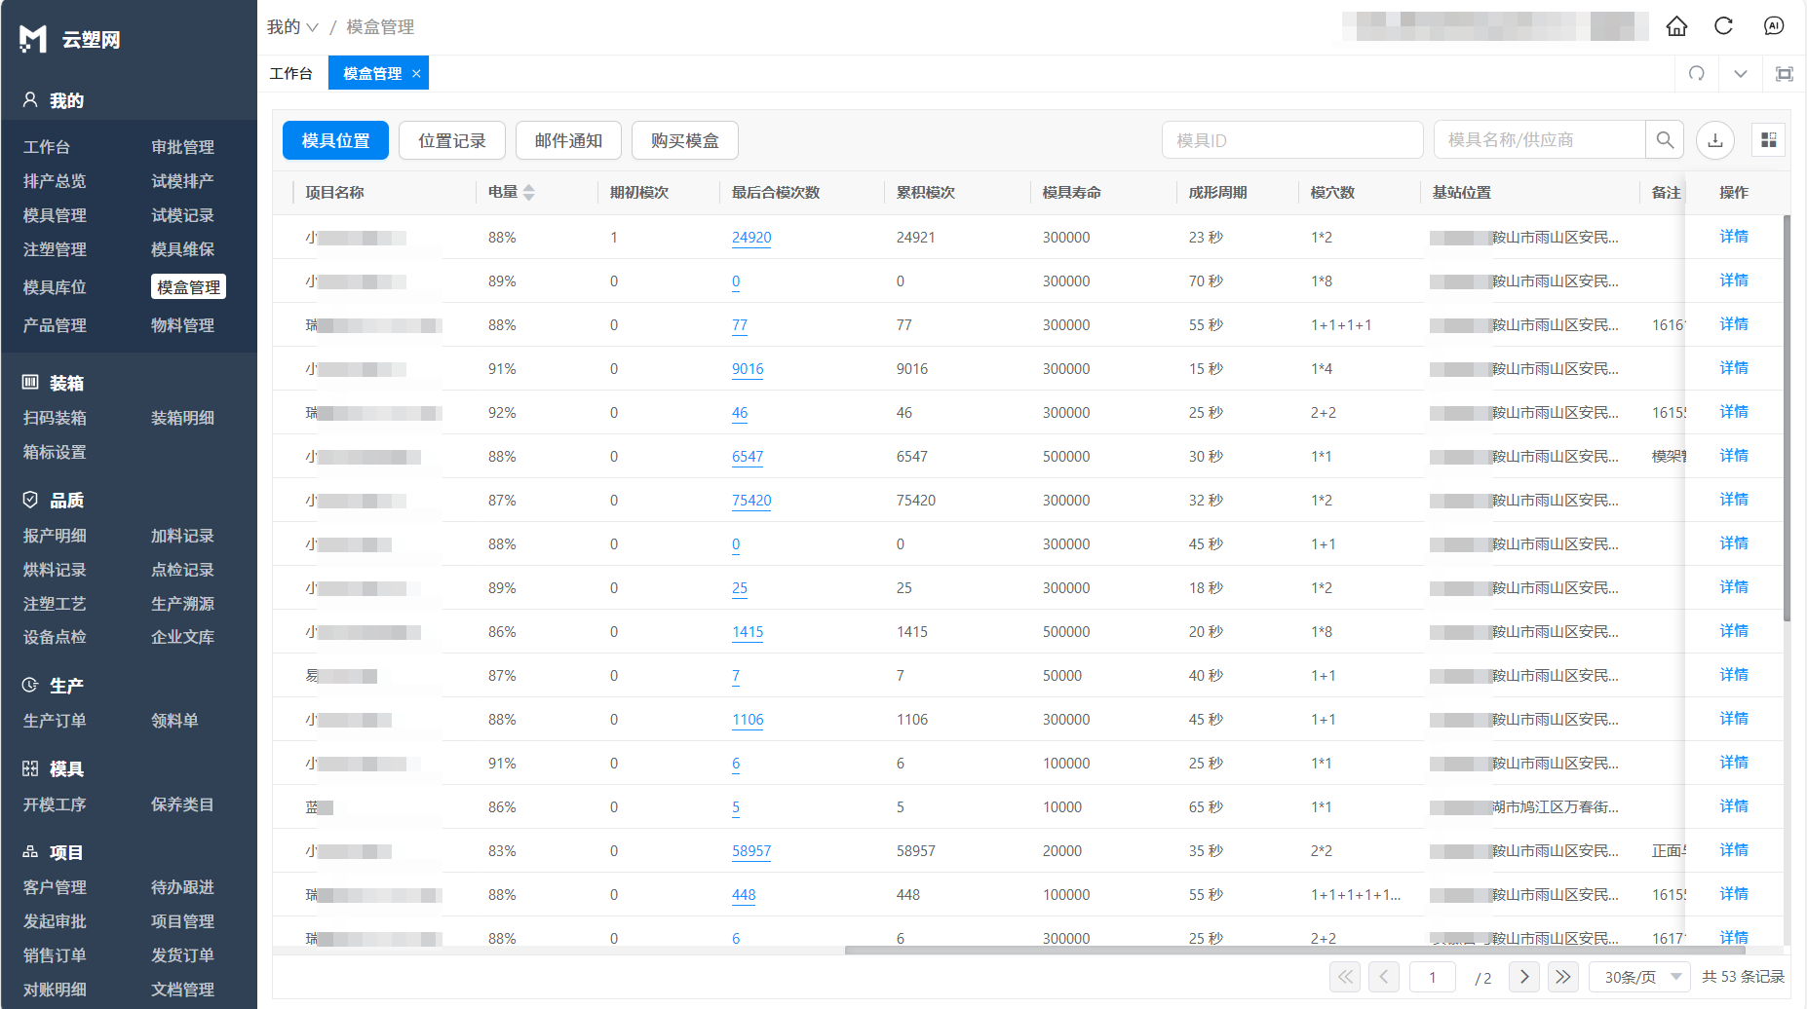Switch to 邮件通知 view

pyautogui.click(x=568, y=139)
